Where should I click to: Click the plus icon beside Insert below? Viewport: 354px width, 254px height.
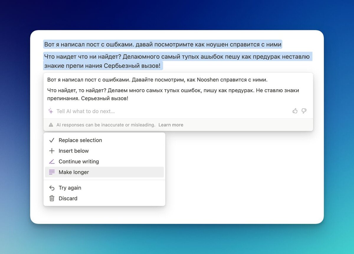52,151
